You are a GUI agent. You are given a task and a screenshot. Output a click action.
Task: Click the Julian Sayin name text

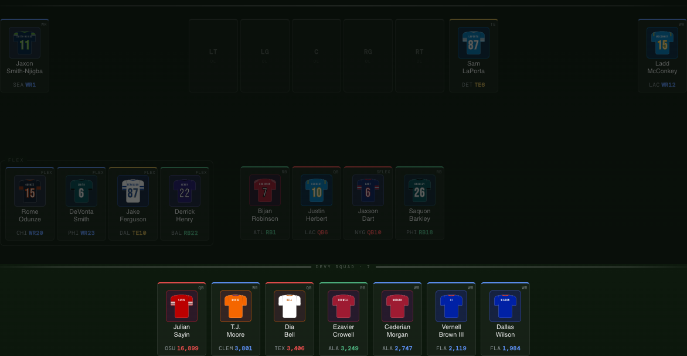[181, 331]
